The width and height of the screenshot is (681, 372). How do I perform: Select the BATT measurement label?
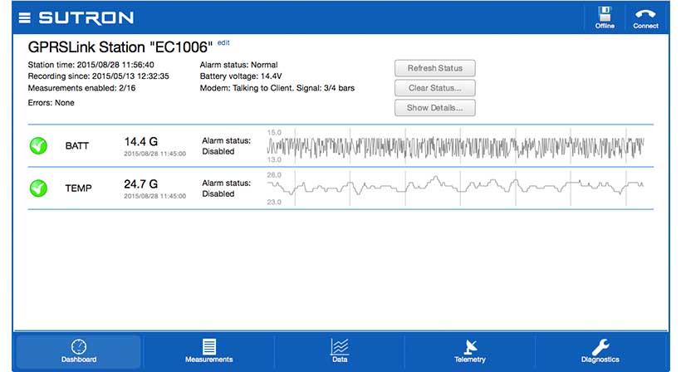coord(77,146)
